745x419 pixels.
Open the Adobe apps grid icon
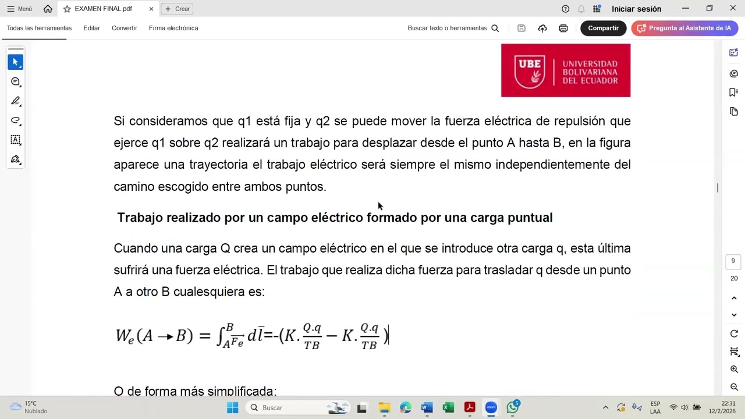597,9
